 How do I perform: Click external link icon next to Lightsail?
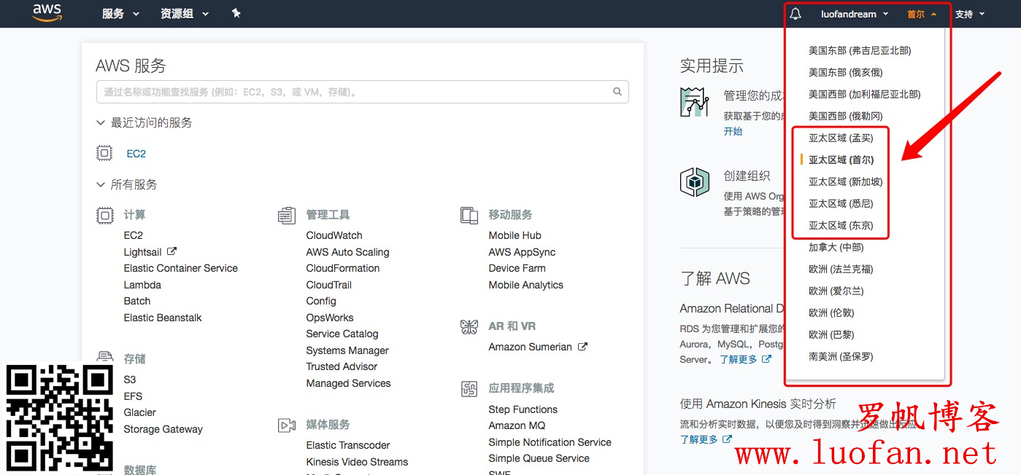172,251
